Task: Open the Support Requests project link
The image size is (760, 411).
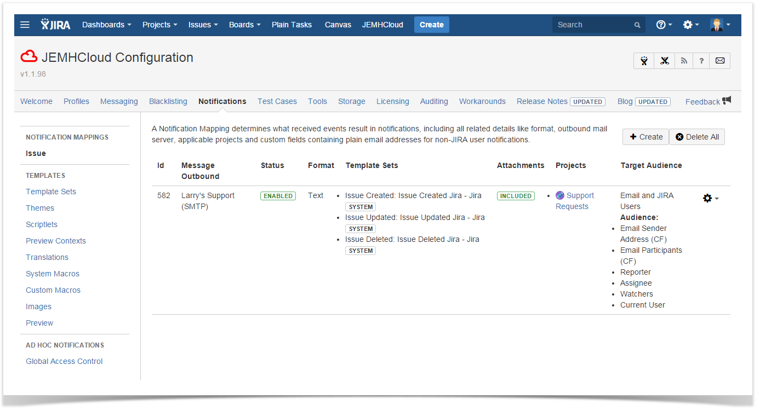Action: [575, 201]
